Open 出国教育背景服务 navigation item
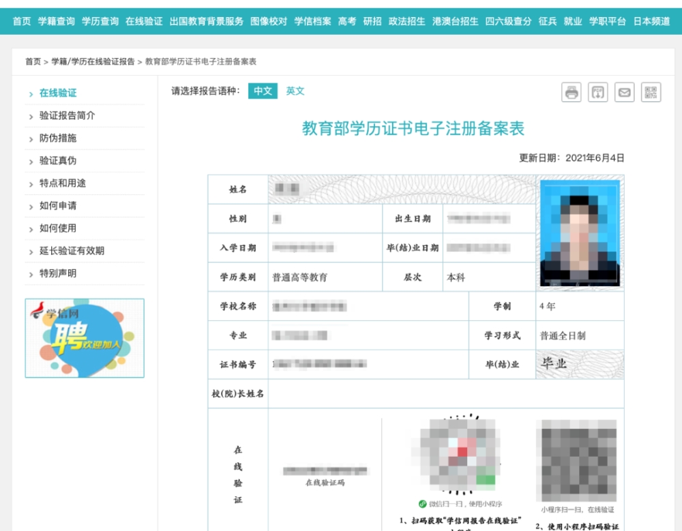 pyautogui.click(x=206, y=21)
